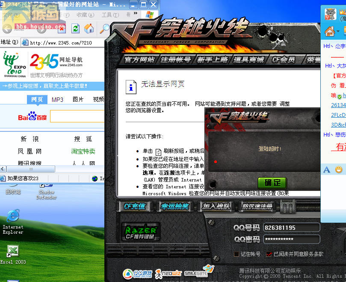The height and width of the screenshot is (282, 346).
Task: Click the IE Home toolbar icon
Action: 89,29
